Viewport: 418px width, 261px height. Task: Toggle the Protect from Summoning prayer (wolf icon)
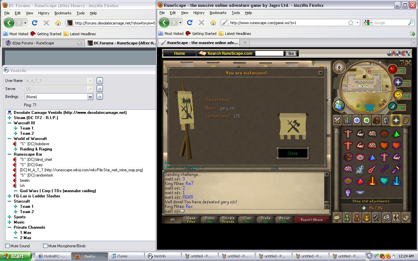[360, 169]
